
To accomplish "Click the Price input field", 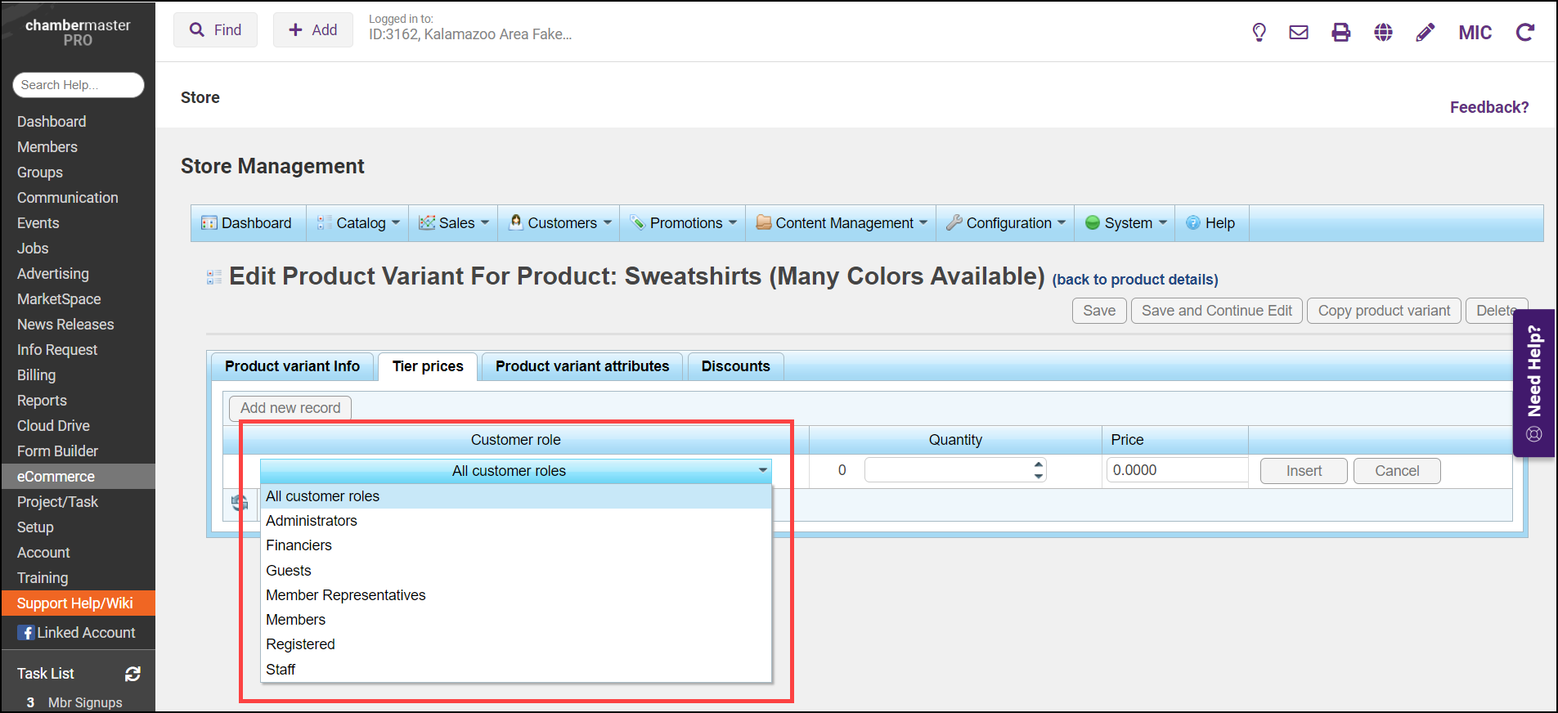I will click(x=1175, y=470).
